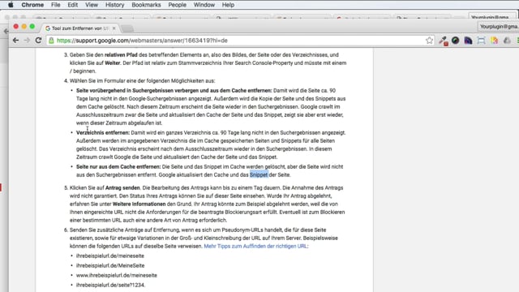Open the History menu
The height and width of the screenshot is (292, 519).
114,5
